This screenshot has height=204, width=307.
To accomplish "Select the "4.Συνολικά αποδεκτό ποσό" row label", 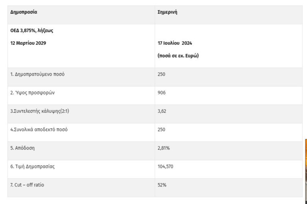I will 39,130.
